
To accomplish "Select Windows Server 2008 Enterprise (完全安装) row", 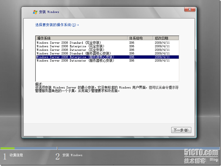I will (107, 46).
